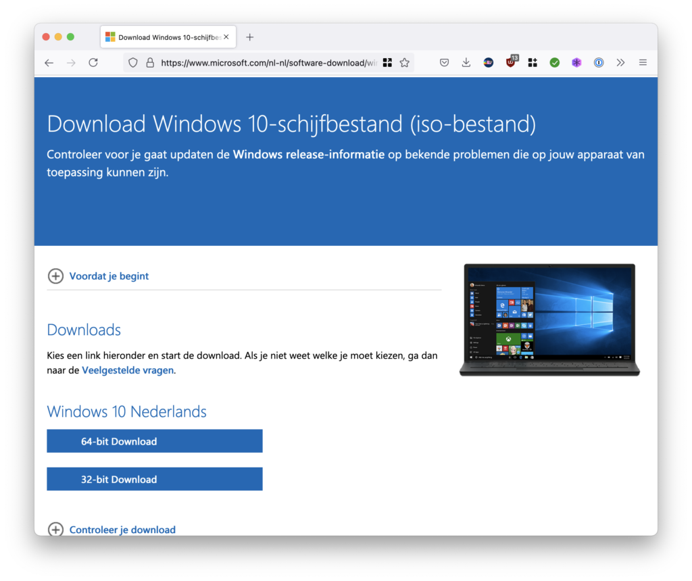Click the page title Download Windows 10-schijfbestand
This screenshot has height=581, width=692.
tap(291, 124)
